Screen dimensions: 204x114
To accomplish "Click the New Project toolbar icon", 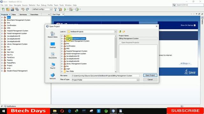I will (8, 9).
